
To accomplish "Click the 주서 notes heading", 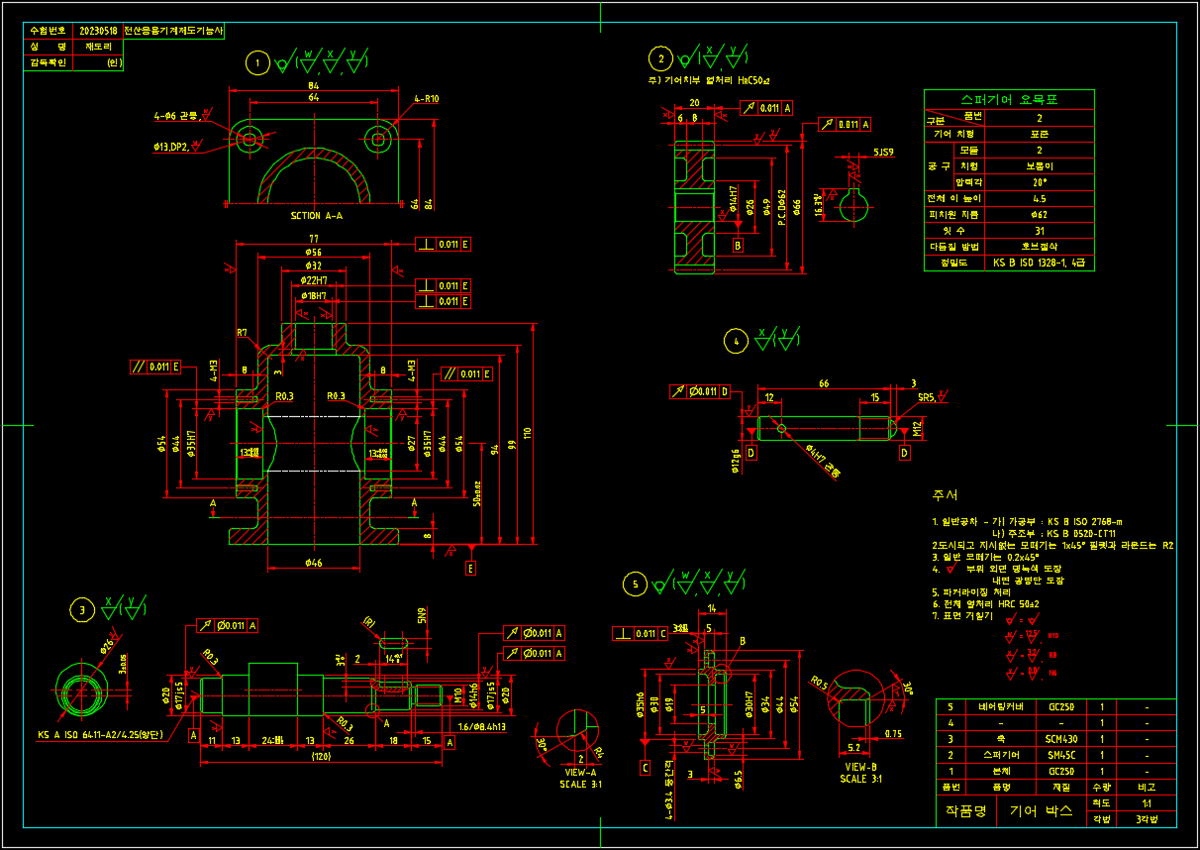I will [945, 495].
